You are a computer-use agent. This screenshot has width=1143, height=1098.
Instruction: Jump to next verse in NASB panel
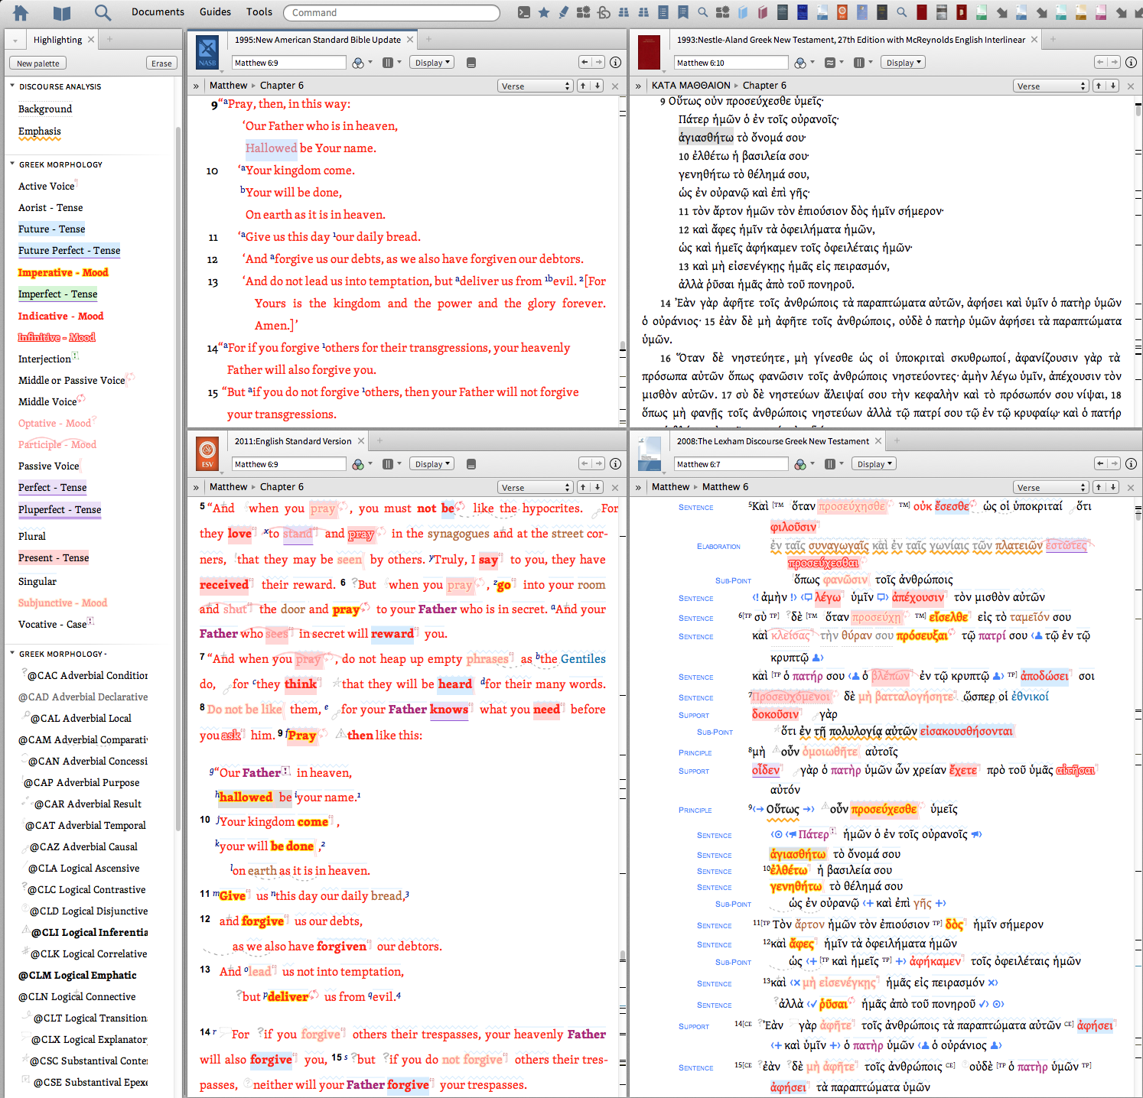tap(598, 86)
